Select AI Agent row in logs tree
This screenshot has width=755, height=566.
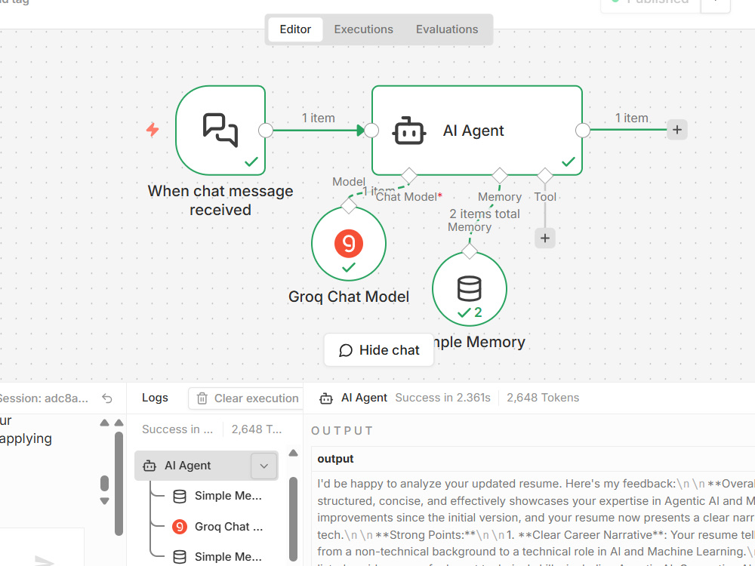pyautogui.click(x=206, y=466)
